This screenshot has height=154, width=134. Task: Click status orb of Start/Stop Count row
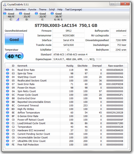(8, 77)
